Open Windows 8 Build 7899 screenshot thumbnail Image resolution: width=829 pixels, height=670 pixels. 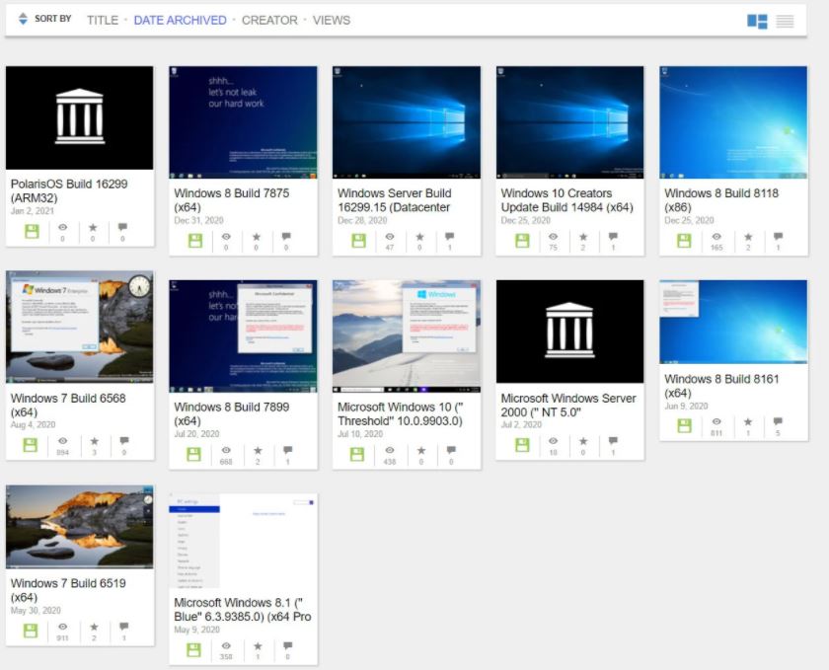[x=243, y=336]
